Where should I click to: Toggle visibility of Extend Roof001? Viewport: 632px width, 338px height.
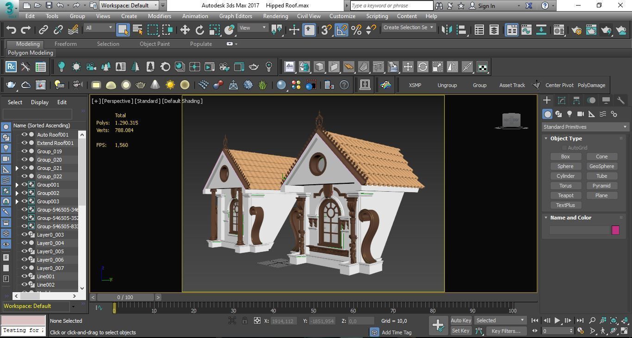(25, 143)
